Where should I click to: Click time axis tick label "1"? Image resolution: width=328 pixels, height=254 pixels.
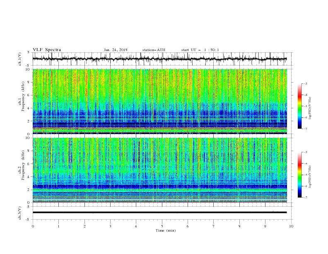point(58,226)
